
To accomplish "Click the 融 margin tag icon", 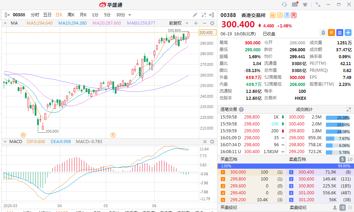I will tap(273, 15).
